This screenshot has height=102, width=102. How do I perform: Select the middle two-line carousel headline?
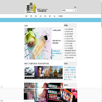57,42
